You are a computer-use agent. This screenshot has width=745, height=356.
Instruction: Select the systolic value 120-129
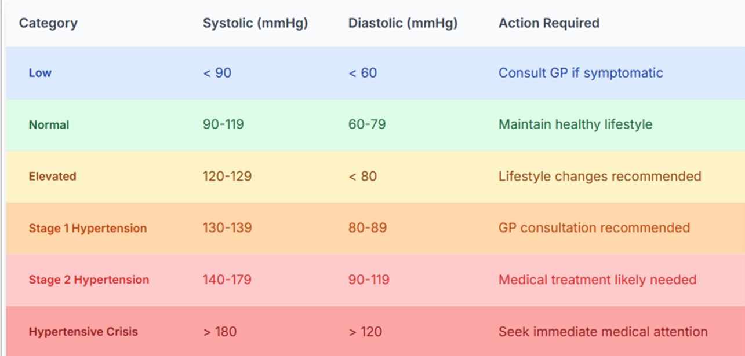(x=227, y=176)
